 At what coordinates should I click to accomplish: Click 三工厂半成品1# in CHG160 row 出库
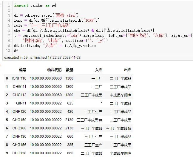[119, 128]
